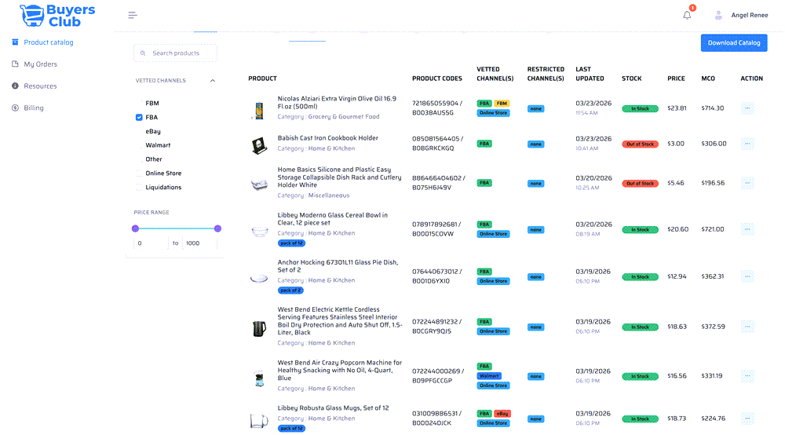Open action menu for West Bend Popcorn Machine
Screen dimensions: 785x435
click(747, 376)
